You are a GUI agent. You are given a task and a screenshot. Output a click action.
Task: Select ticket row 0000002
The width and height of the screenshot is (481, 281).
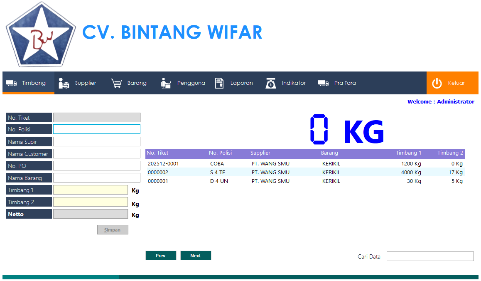[305, 172]
